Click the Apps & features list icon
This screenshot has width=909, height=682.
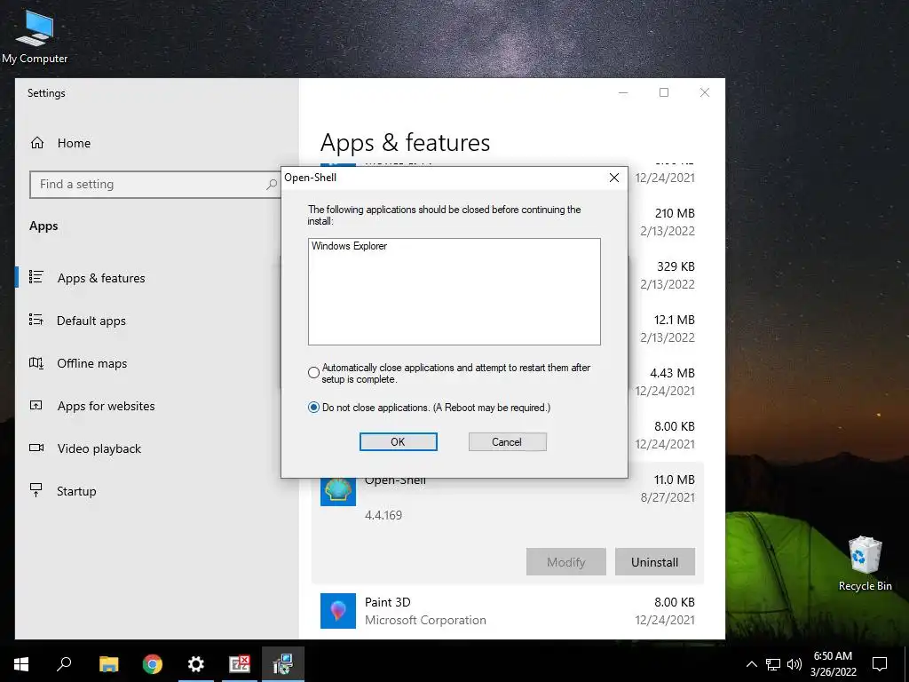click(x=36, y=277)
